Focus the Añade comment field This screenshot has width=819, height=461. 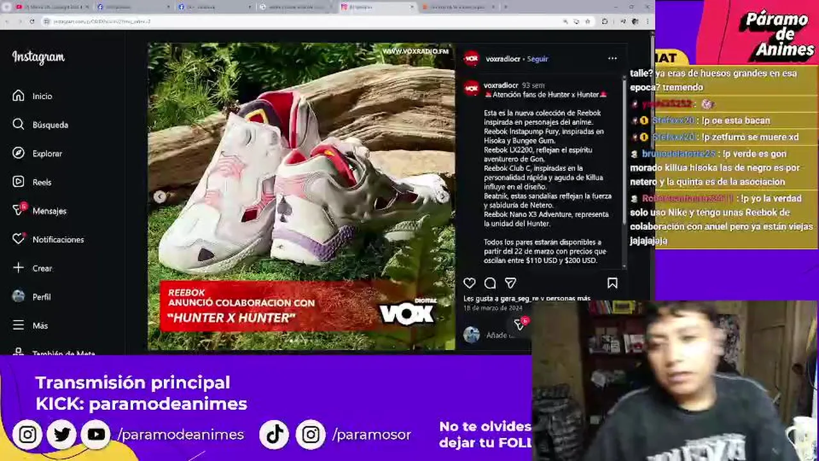click(500, 335)
